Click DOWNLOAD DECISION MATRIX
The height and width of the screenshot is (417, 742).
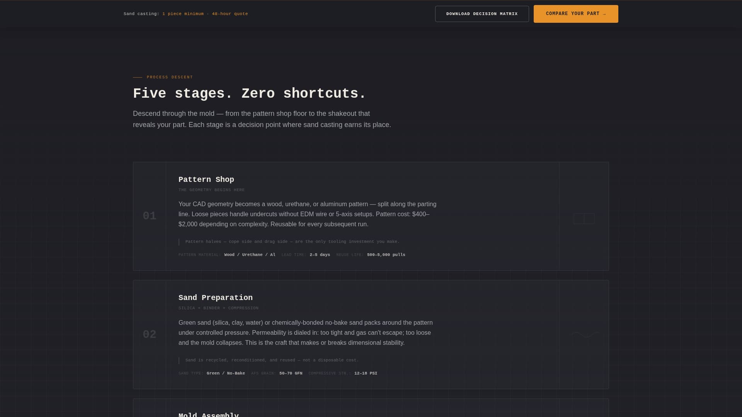point(482,14)
